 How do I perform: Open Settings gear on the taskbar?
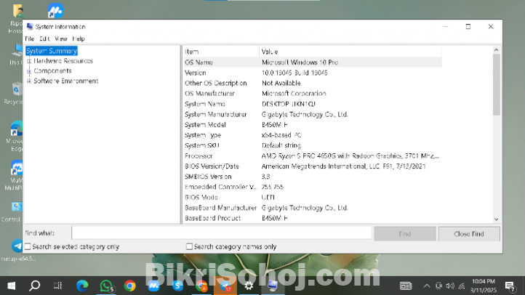point(249,286)
